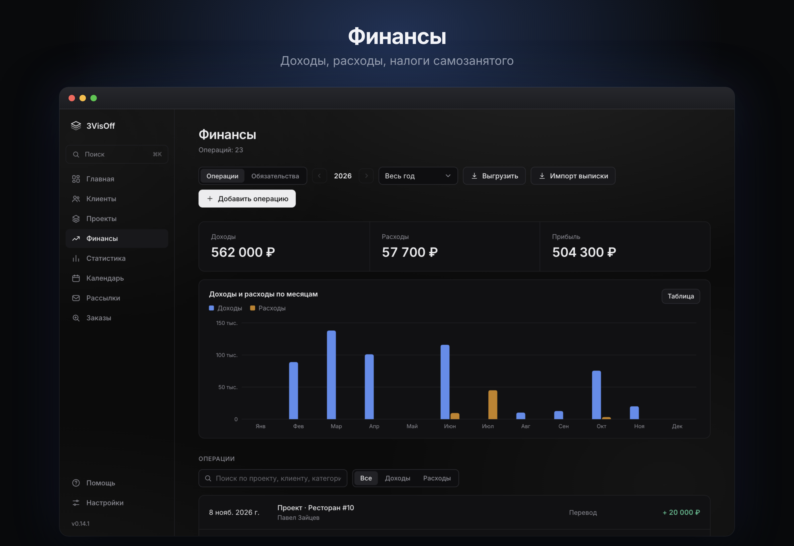Image resolution: width=794 pixels, height=546 pixels.
Task: Go to the next year arrow
Action: tap(366, 176)
